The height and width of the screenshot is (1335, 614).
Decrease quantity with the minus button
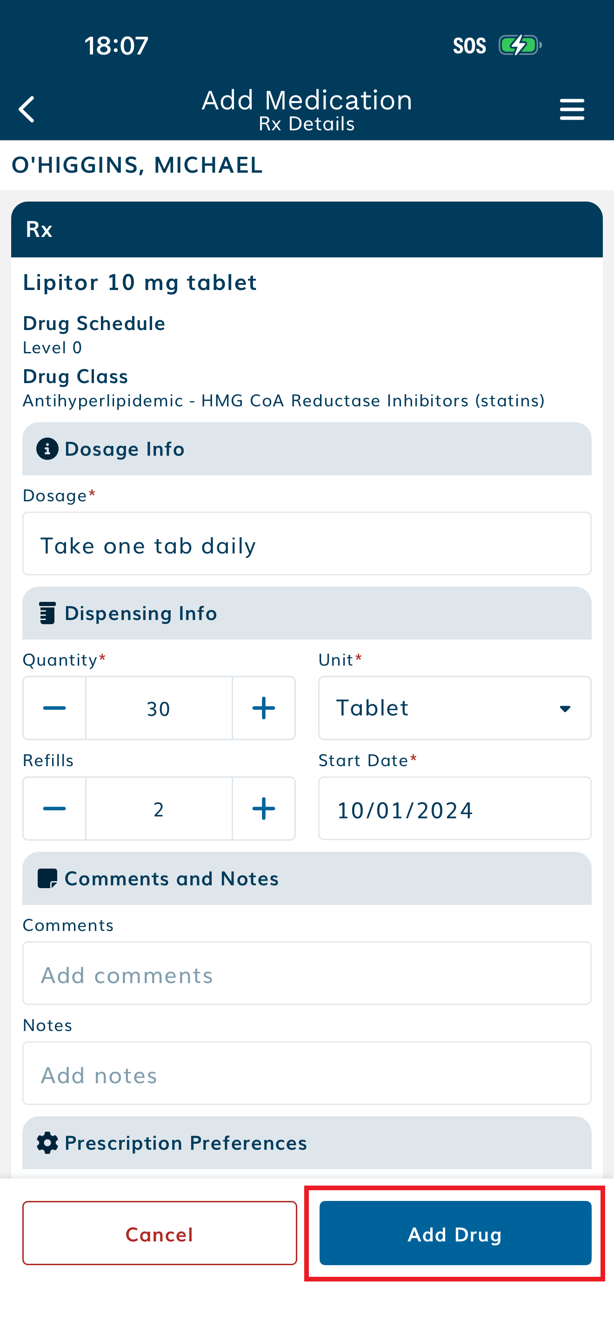(54, 708)
